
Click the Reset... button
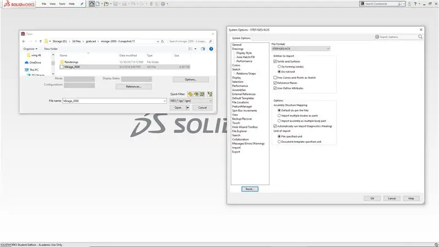[250, 189]
